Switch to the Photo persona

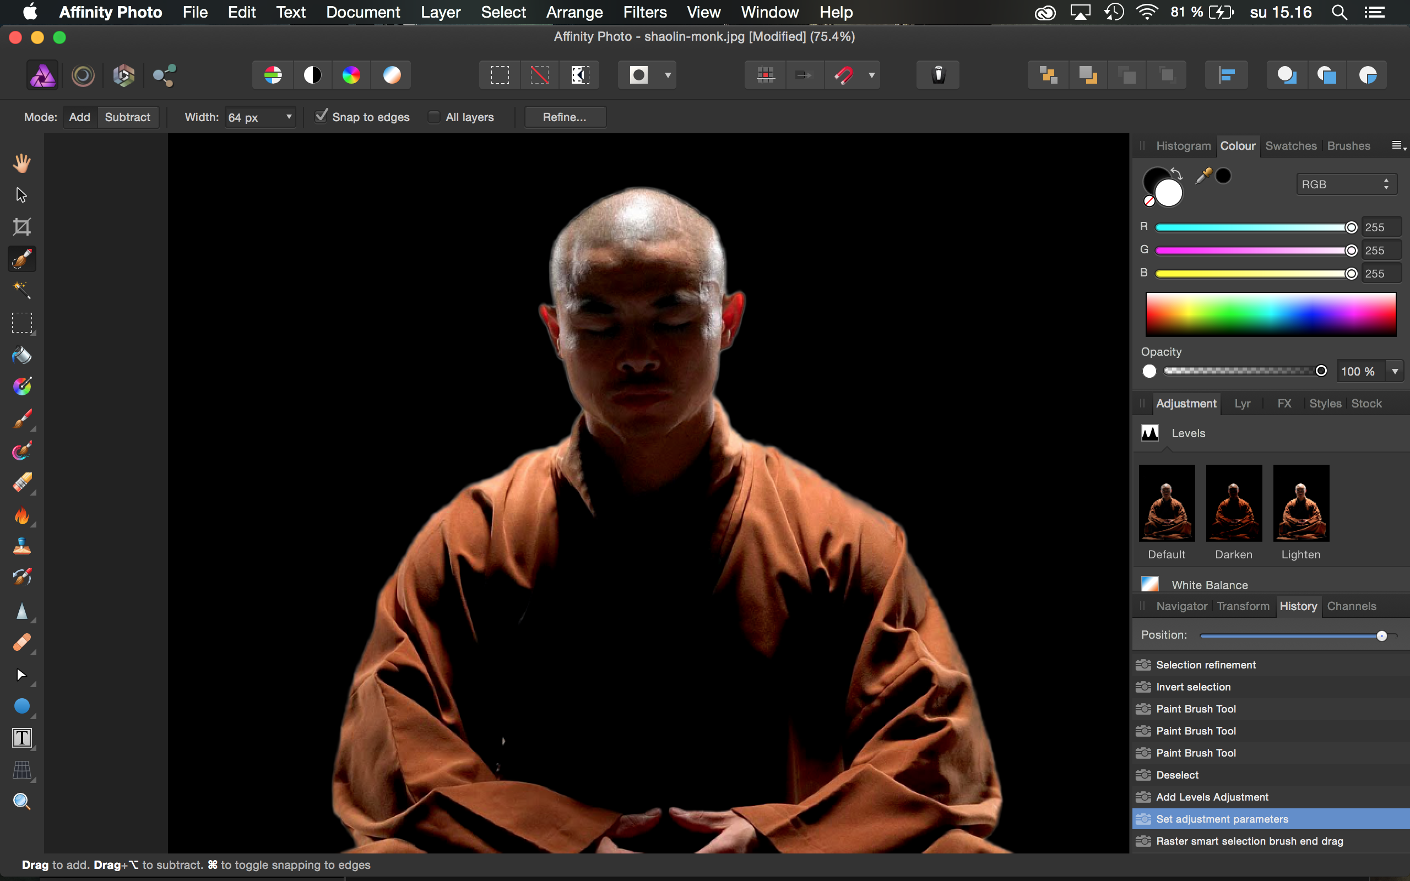(x=42, y=74)
